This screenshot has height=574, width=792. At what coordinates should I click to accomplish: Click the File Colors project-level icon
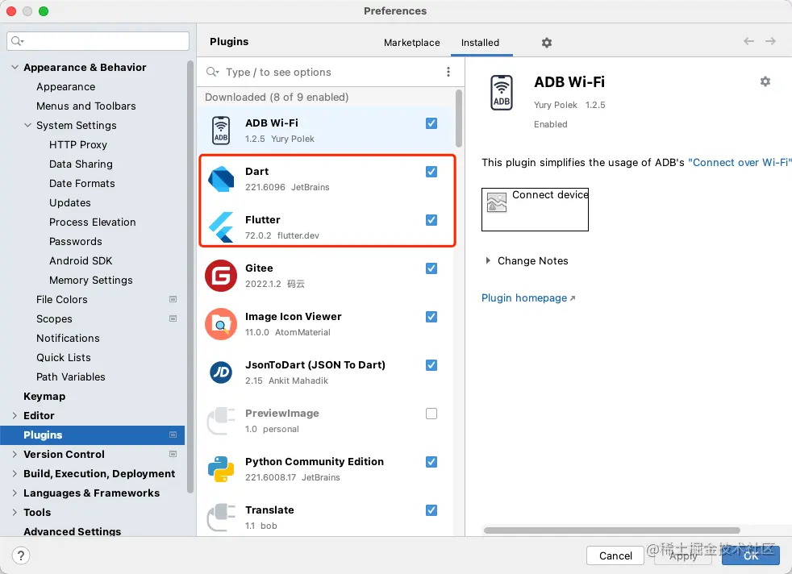pyautogui.click(x=173, y=299)
